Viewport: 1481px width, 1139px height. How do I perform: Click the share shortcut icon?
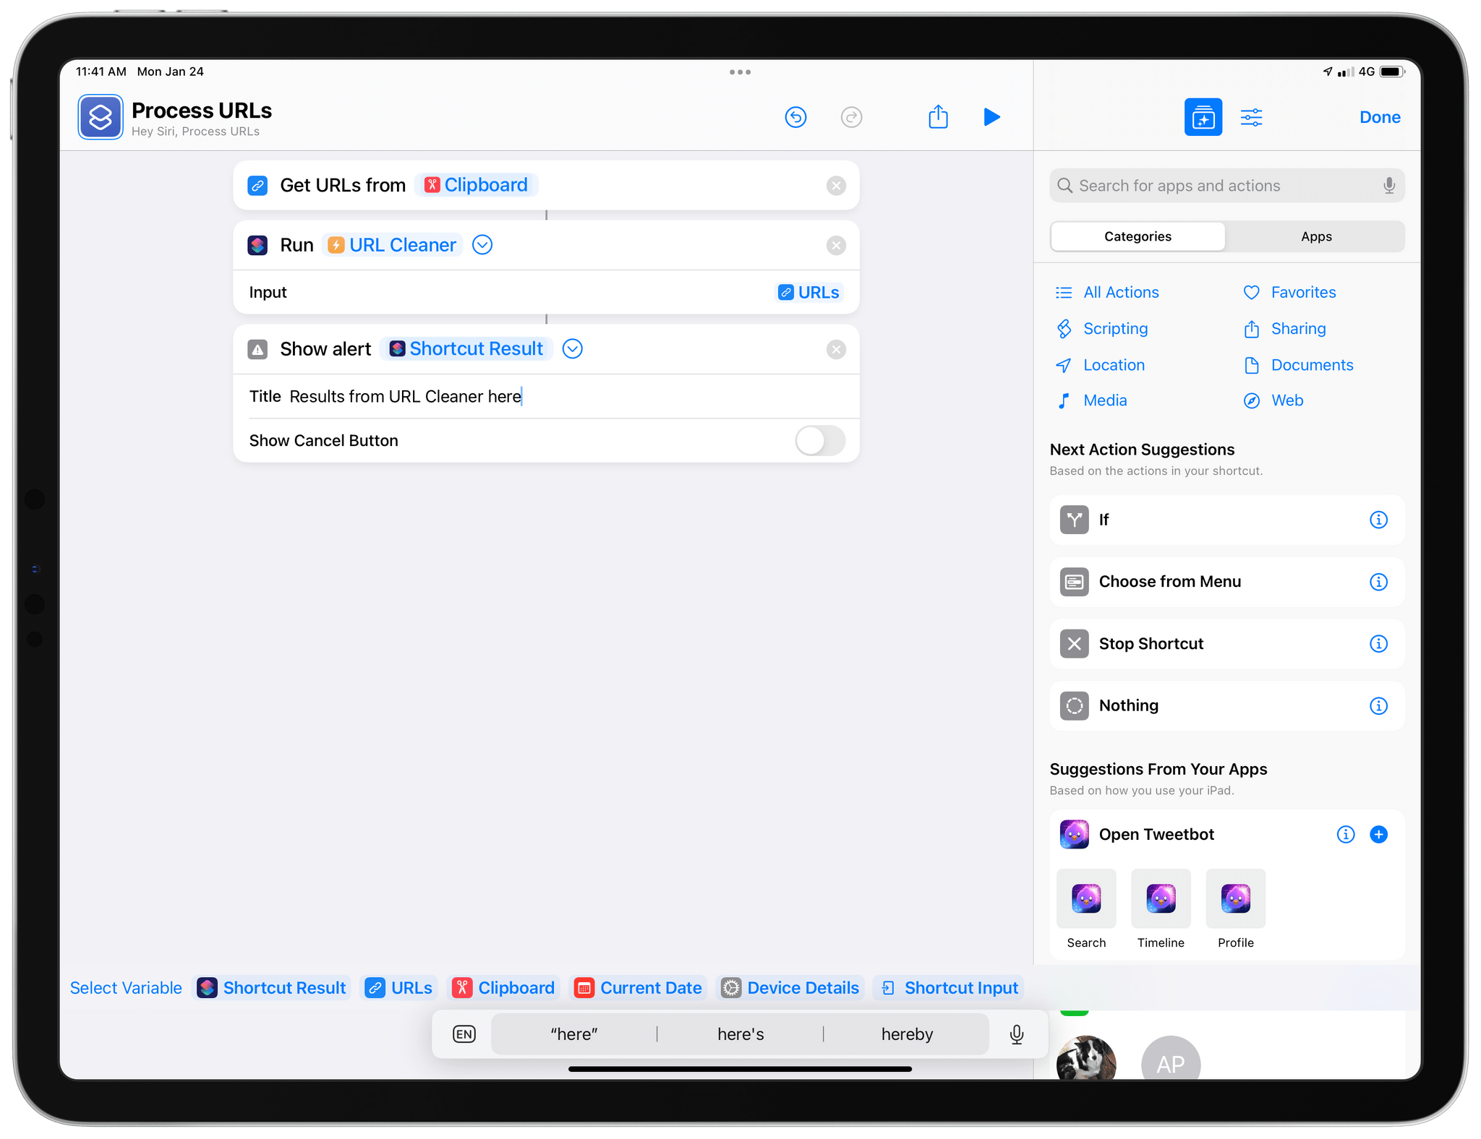[x=937, y=117]
